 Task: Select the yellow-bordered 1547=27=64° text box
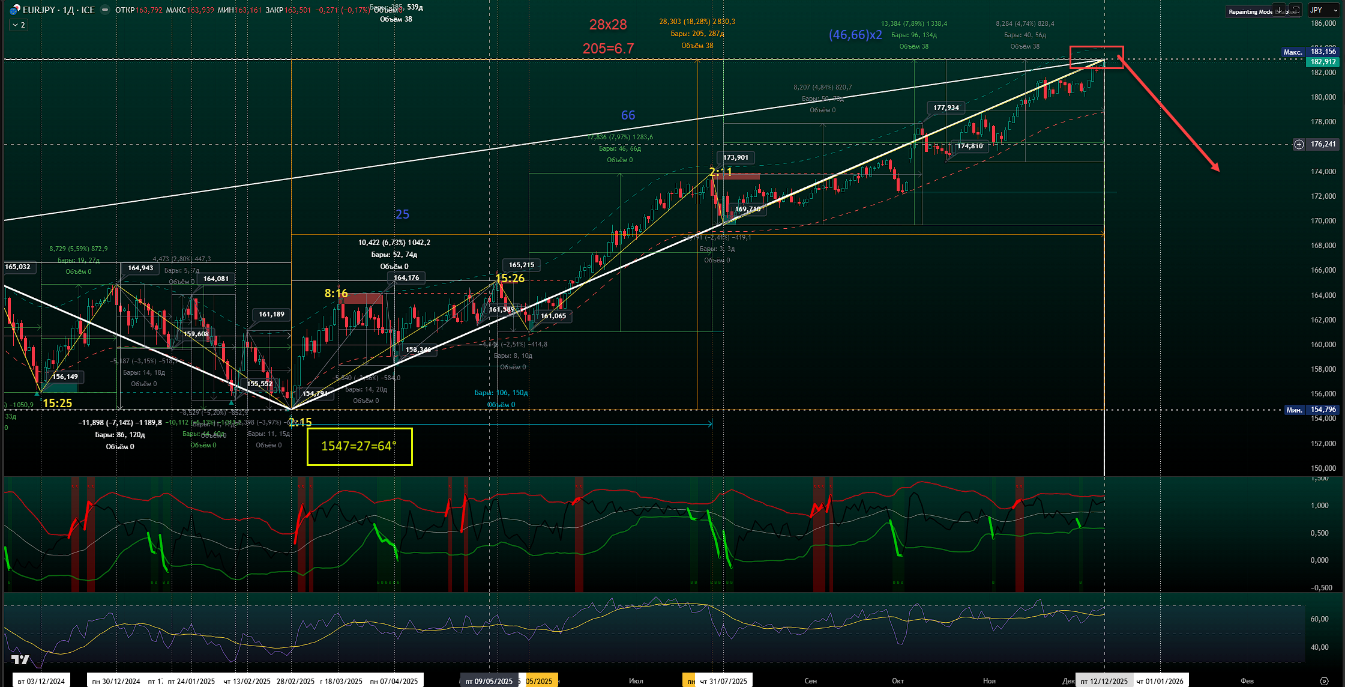359,446
